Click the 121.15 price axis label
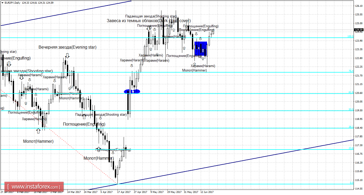The width and height of the screenshot is (364, 195). point(359,84)
